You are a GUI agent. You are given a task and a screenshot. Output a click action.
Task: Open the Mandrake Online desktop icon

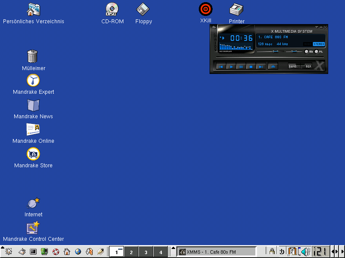coord(34,133)
